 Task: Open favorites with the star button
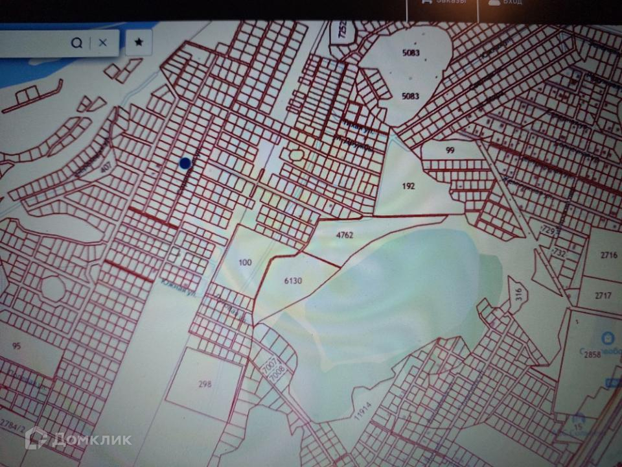coord(139,42)
